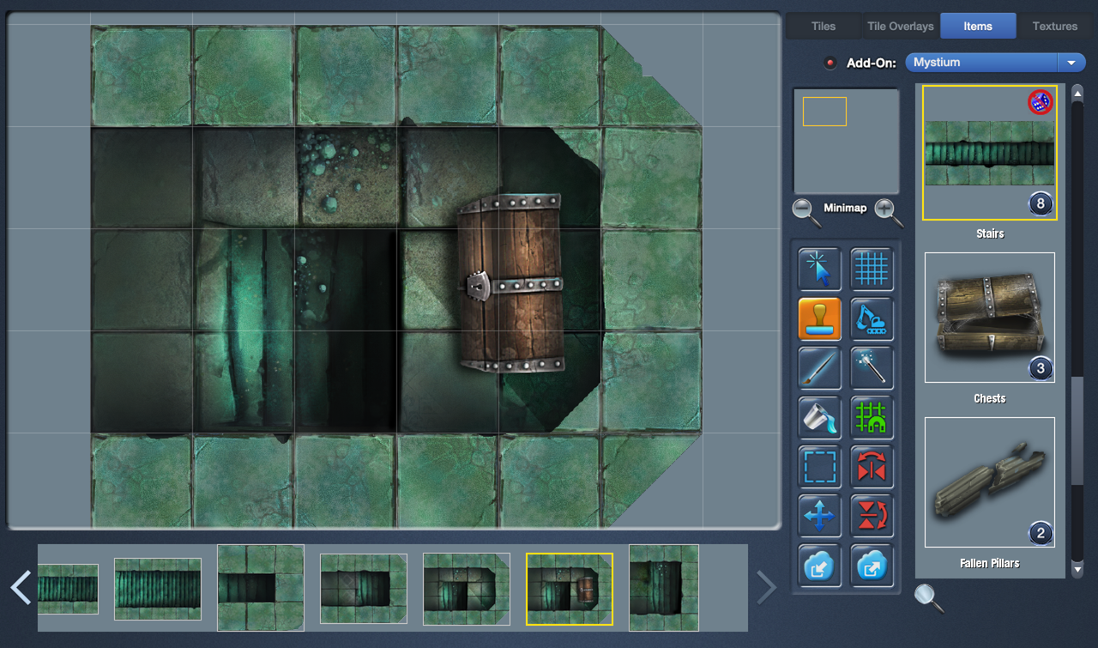The image size is (1098, 648).
Task: Click the Chests label text
Action: (x=990, y=398)
